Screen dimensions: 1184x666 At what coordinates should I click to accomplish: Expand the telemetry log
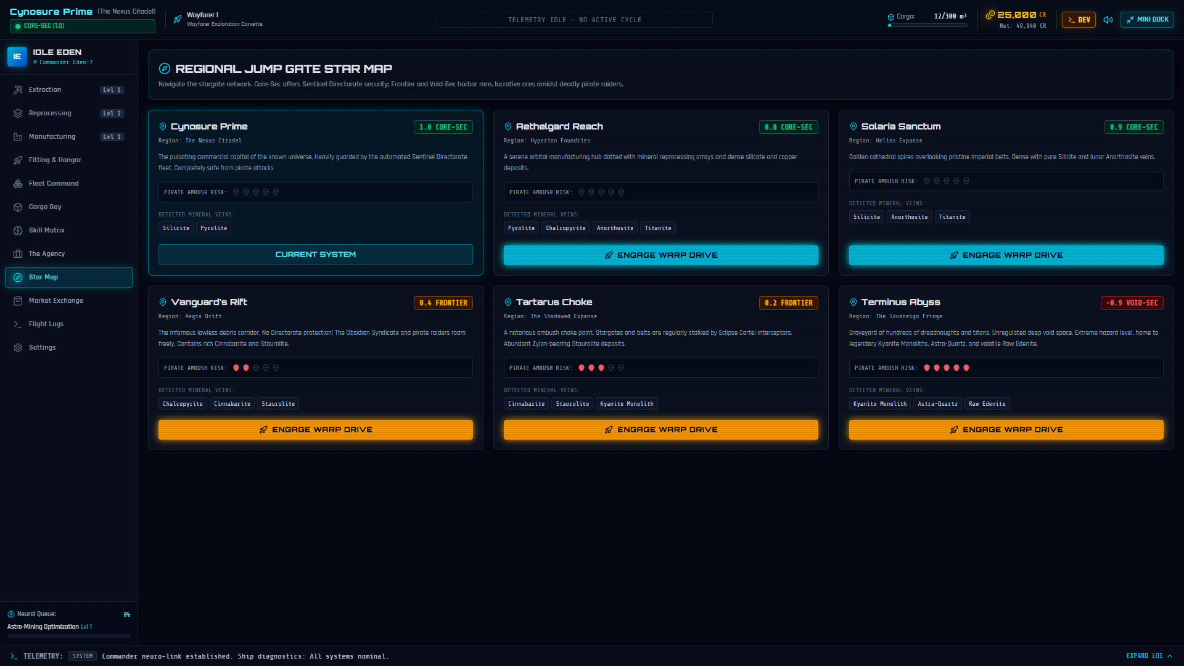(x=1149, y=656)
